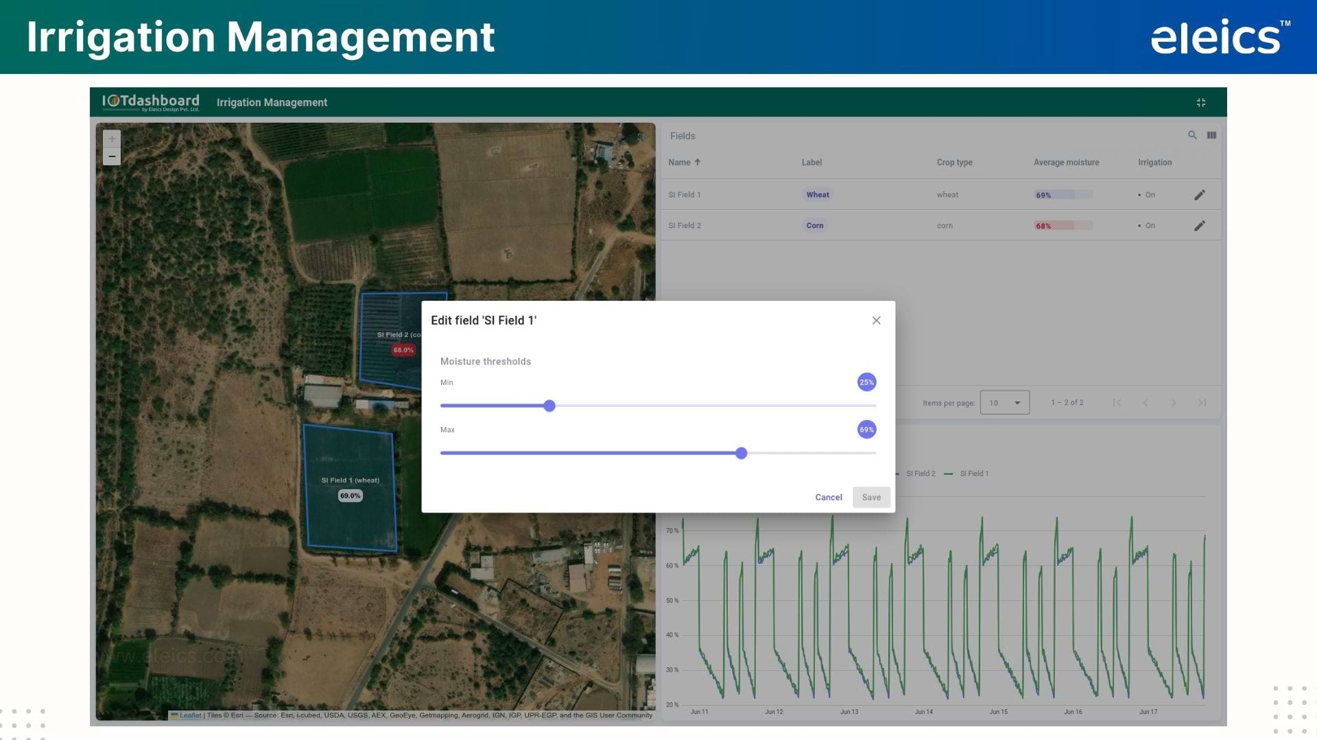This screenshot has height=740, width=1317.
Task: Click the Irrigation Management dashboard title
Action: tap(272, 103)
